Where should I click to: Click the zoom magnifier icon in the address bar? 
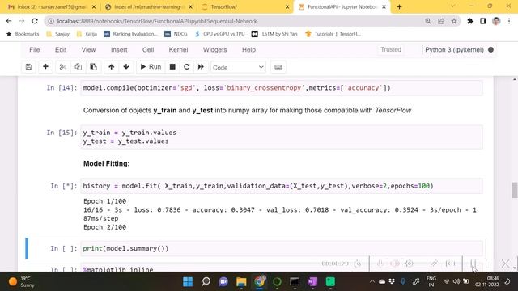pos(428,21)
